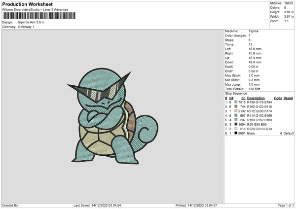Click the 887 blue thread swatch
This screenshot has height=209, width=296.
tap(236, 115)
